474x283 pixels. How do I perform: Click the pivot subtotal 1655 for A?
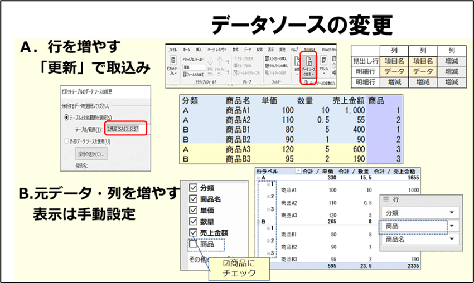click(413, 178)
